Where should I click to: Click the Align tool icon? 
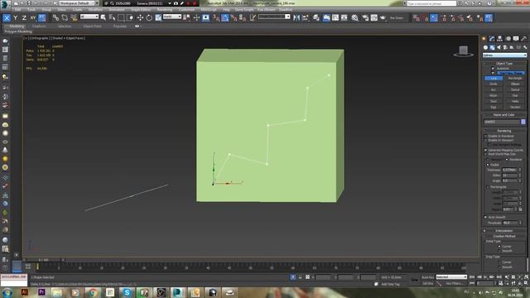pos(306,17)
